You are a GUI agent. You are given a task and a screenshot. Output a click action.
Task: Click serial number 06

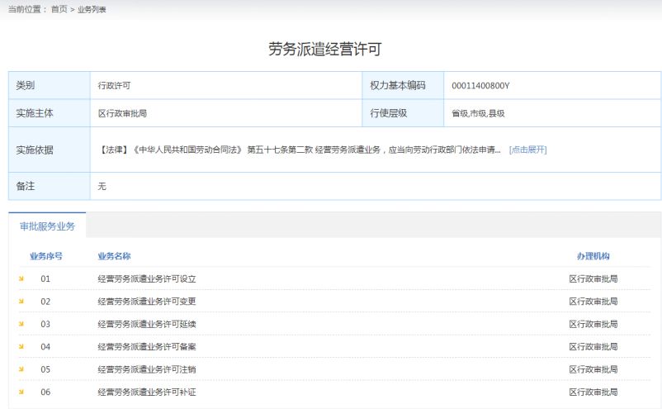(45, 392)
